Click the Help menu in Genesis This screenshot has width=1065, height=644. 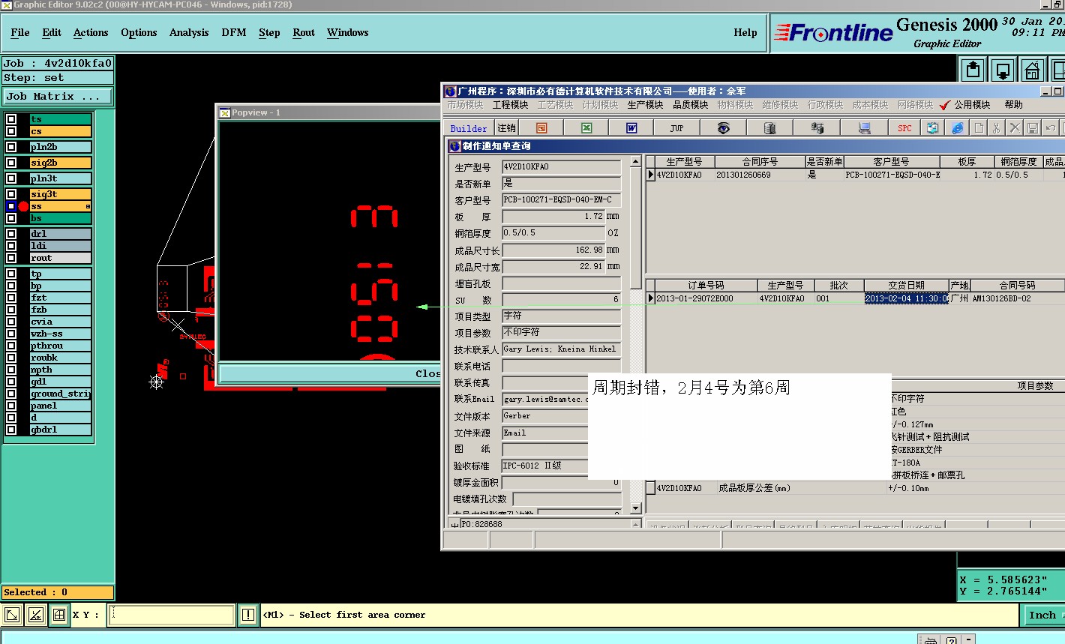tap(745, 32)
